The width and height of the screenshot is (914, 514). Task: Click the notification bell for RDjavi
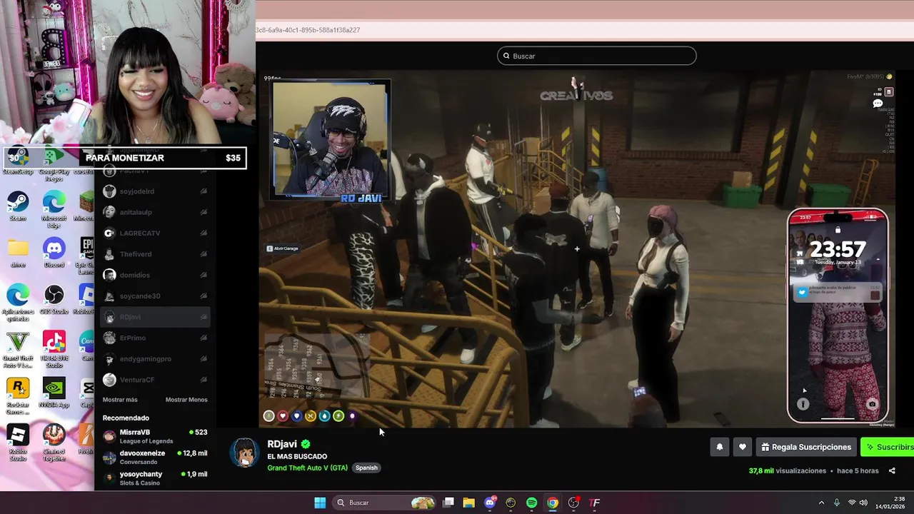click(x=720, y=447)
